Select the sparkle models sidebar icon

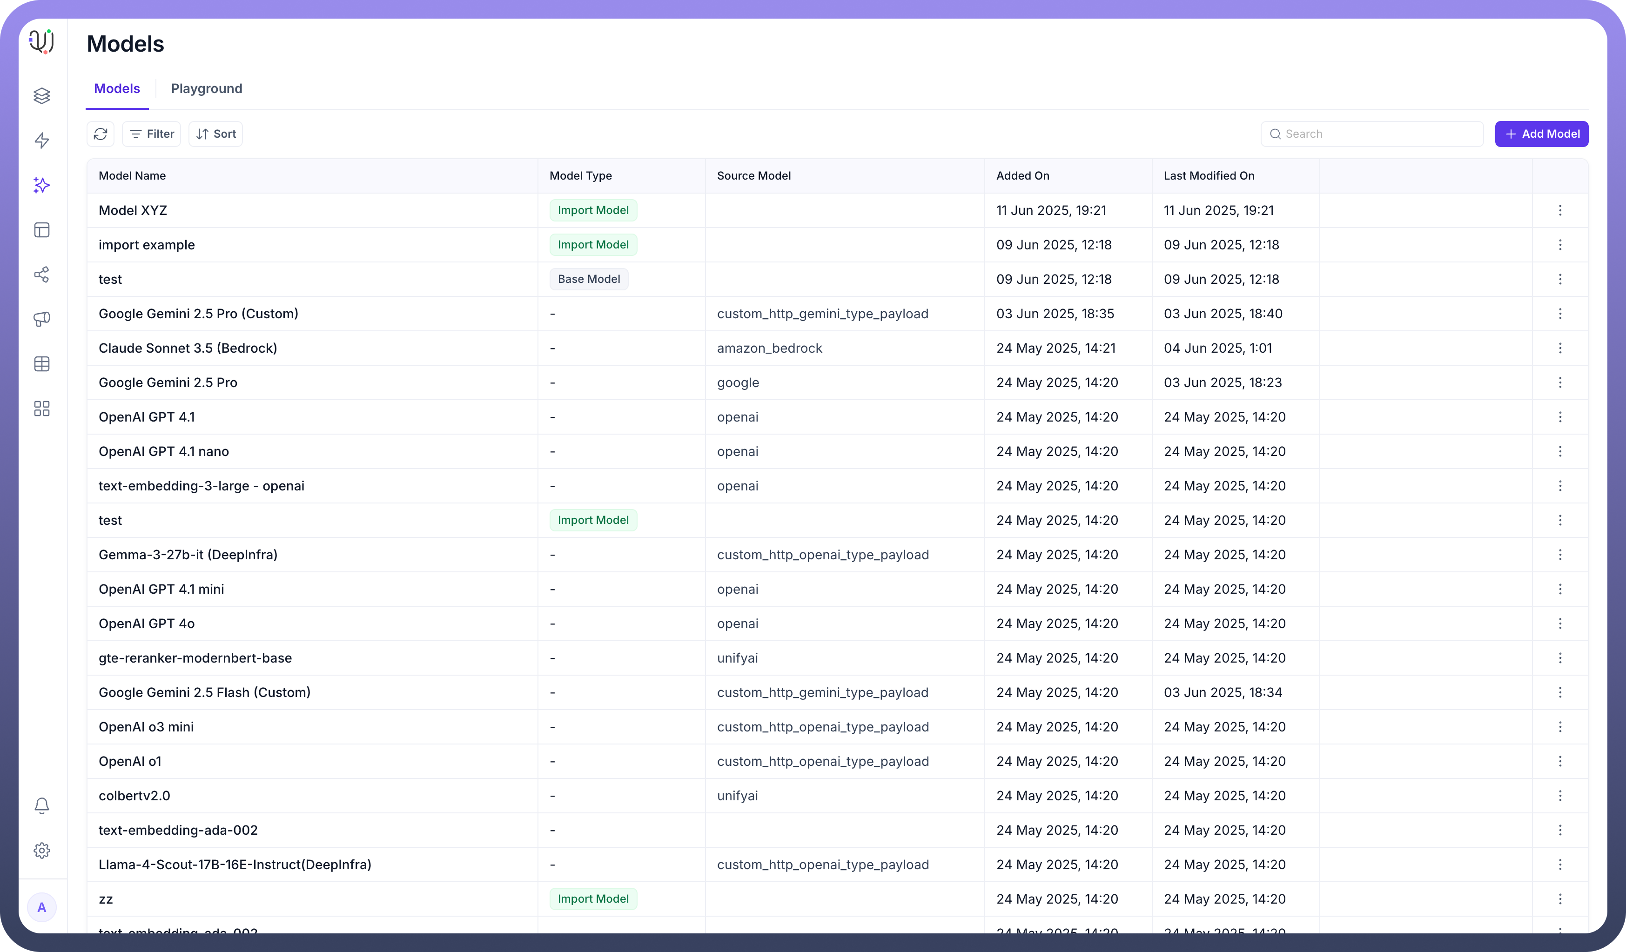point(42,185)
